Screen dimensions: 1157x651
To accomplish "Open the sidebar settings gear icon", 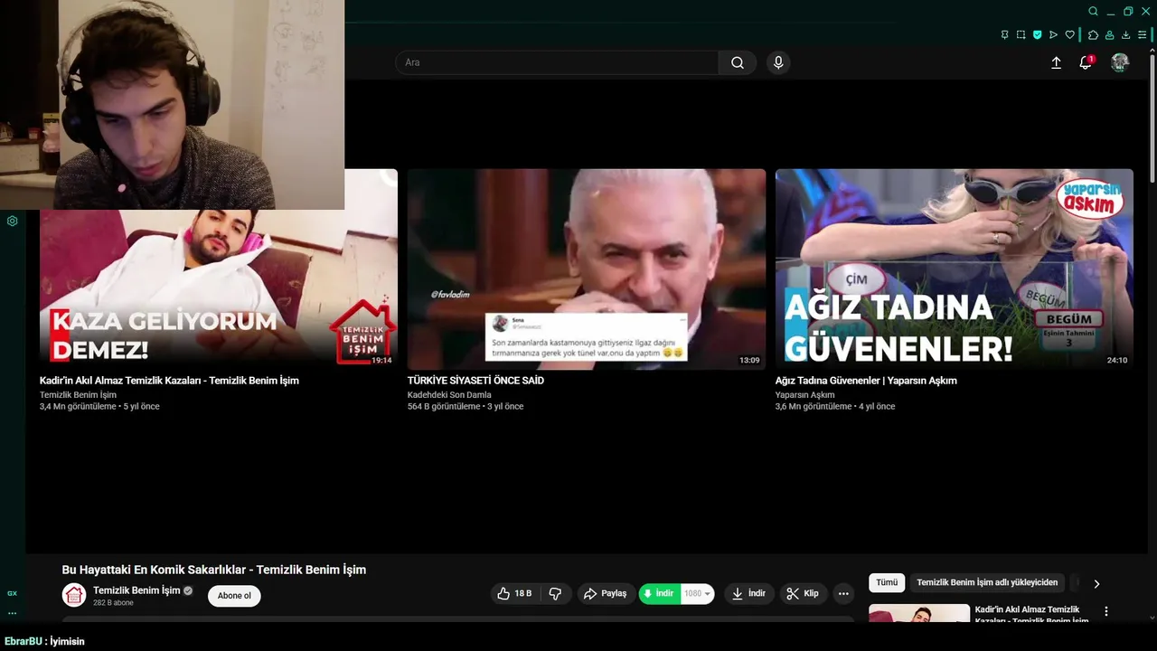I will (x=13, y=221).
